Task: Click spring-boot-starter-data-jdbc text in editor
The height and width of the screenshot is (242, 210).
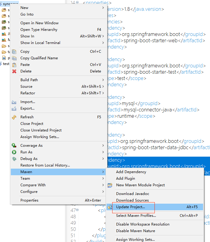Action: 155,148
